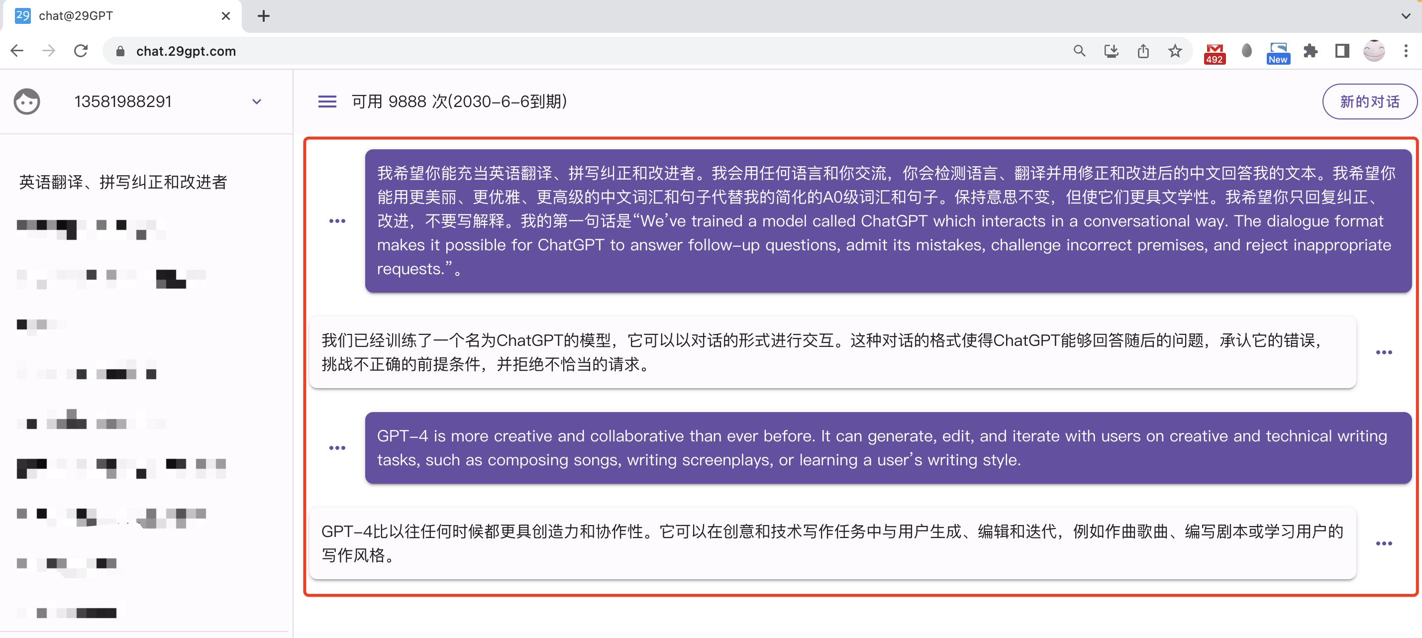Click the three-dot options icon on first AI response

1386,353
